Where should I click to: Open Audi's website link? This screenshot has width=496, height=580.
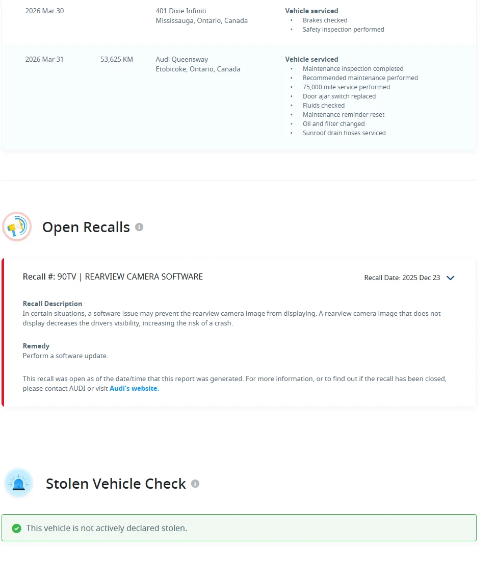point(134,388)
